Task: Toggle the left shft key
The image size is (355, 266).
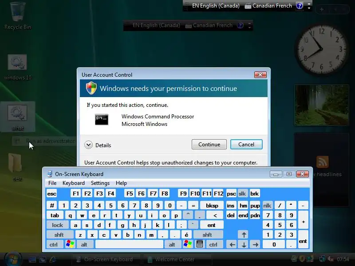Action: point(59,235)
